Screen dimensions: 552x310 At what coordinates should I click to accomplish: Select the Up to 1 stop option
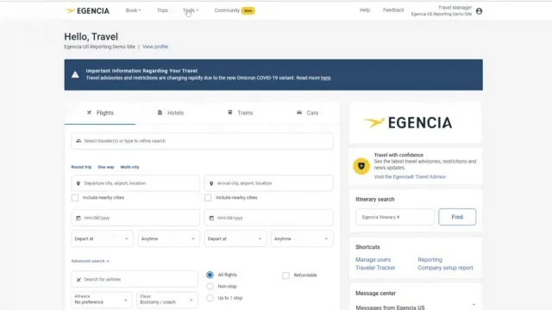click(x=210, y=298)
